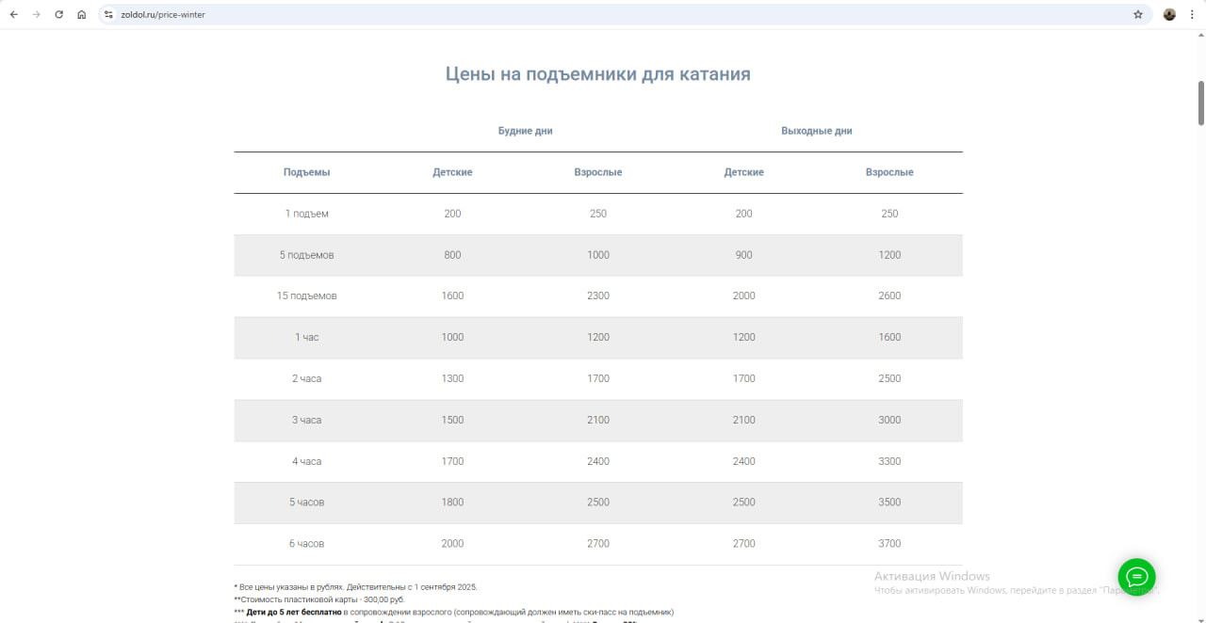Open the green chat widget

click(x=1136, y=576)
